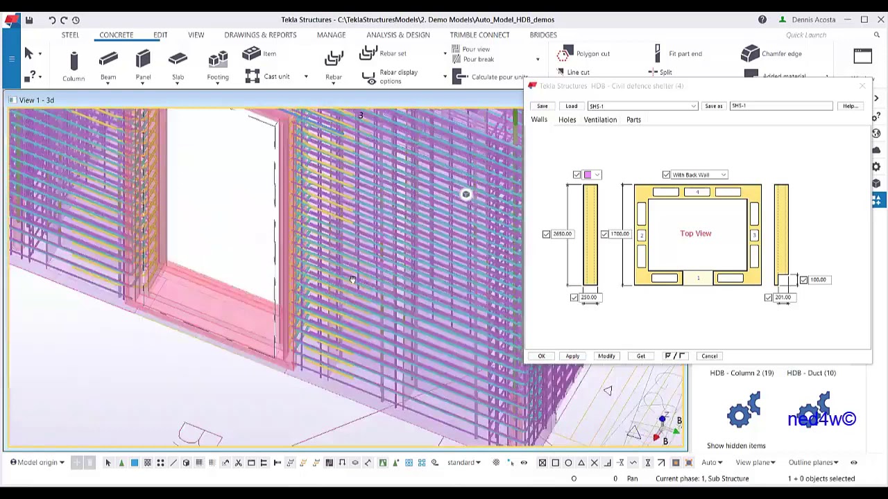Select the Panel tool icon
Image resolution: width=888 pixels, height=499 pixels.
pyautogui.click(x=143, y=60)
